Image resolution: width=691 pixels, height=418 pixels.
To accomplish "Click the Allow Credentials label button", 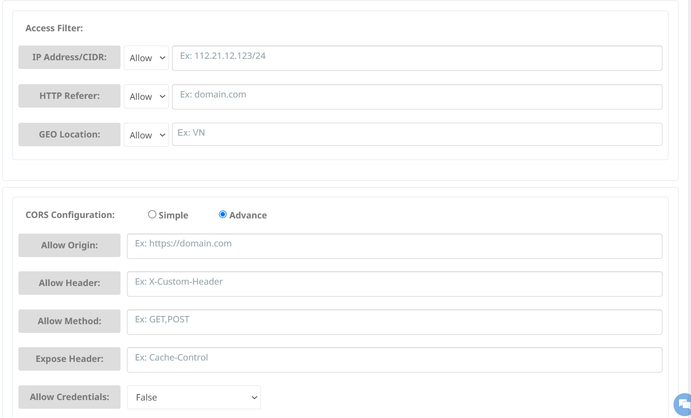I will 69,397.
